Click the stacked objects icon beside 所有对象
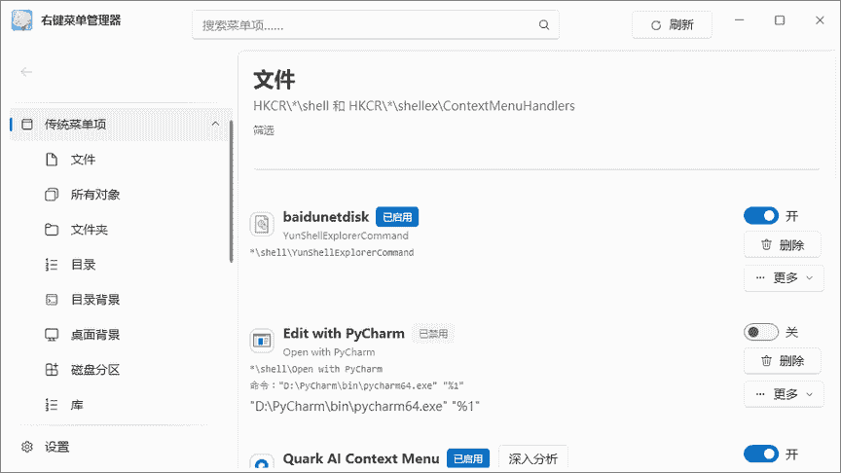The height and width of the screenshot is (473, 841). coord(52,194)
